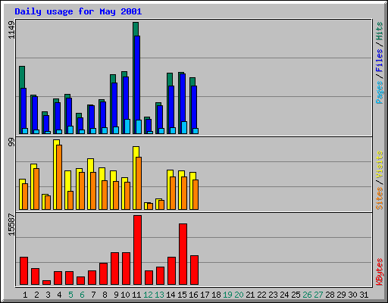388x303 pixels.
Task: Click day 11 on the x-axis
Action: click(x=136, y=295)
